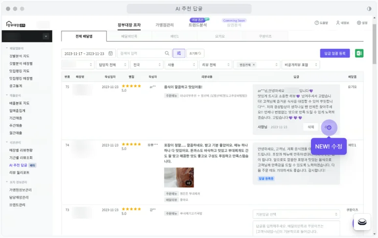Collapse the 배달앱분석 sidebar section
This screenshot has width=378, height=238.
15,48
